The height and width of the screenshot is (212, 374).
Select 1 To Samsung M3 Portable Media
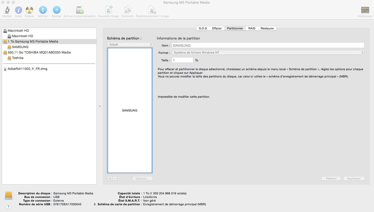tap(49, 42)
